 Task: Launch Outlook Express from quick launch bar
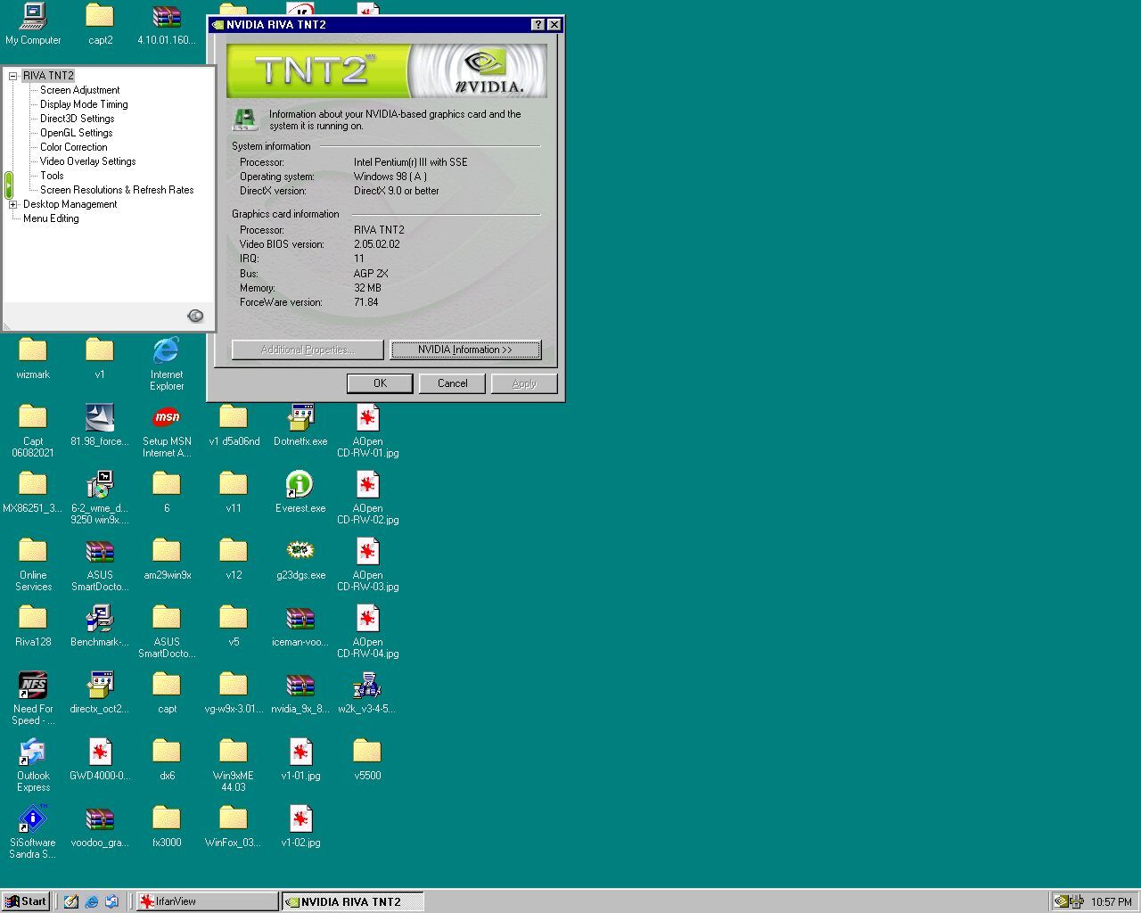[x=111, y=901]
